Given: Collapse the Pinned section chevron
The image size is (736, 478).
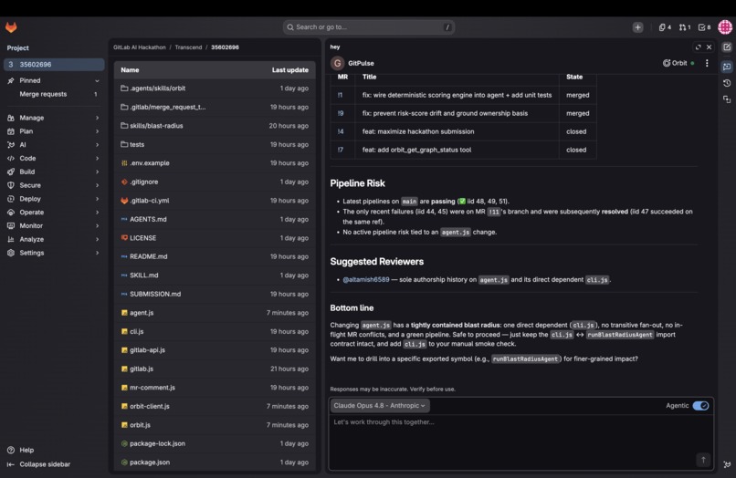Looking at the screenshot, I should click(x=97, y=80).
